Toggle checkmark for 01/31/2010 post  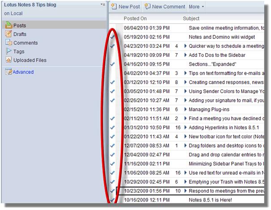(x=113, y=128)
